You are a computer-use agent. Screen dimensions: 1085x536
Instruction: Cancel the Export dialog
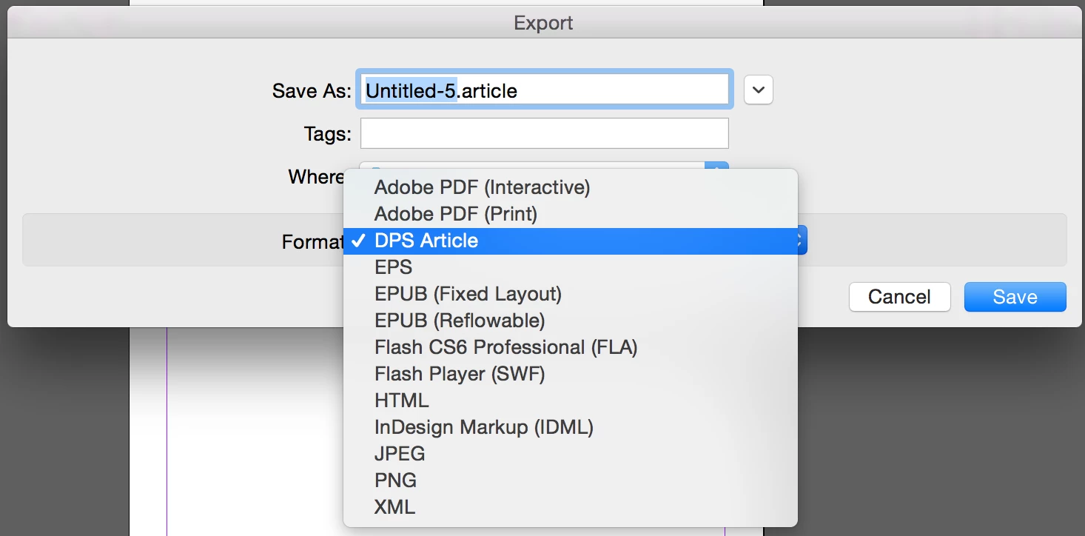click(x=899, y=297)
